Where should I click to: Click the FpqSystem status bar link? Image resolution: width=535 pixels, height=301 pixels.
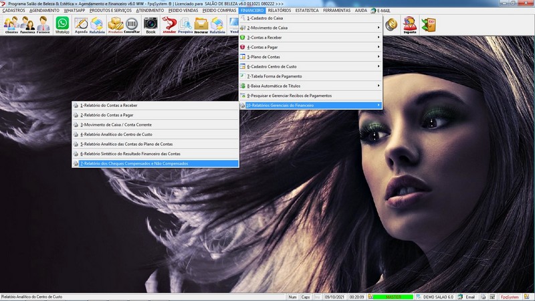(x=510, y=297)
